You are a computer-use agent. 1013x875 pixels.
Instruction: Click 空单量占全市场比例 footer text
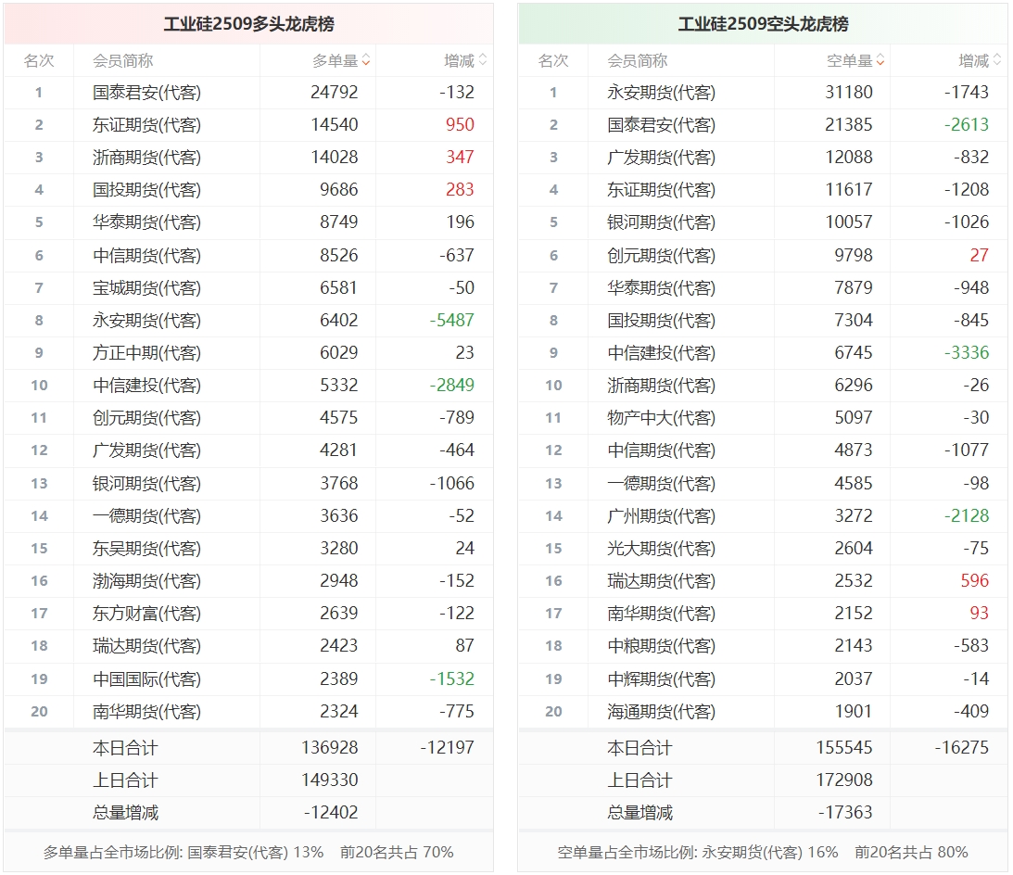[x=763, y=853]
